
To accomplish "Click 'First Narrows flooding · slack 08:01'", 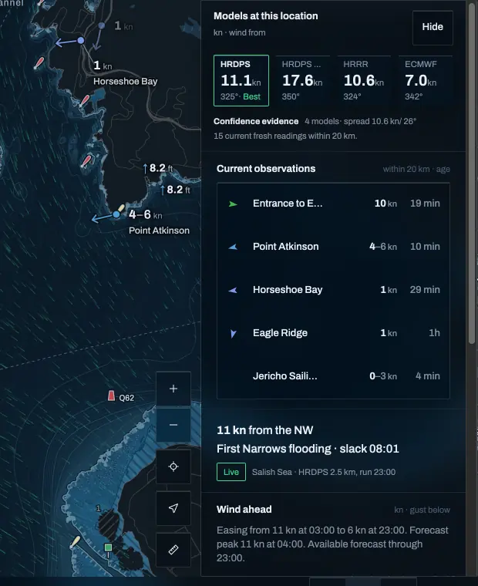I will (x=308, y=449).
